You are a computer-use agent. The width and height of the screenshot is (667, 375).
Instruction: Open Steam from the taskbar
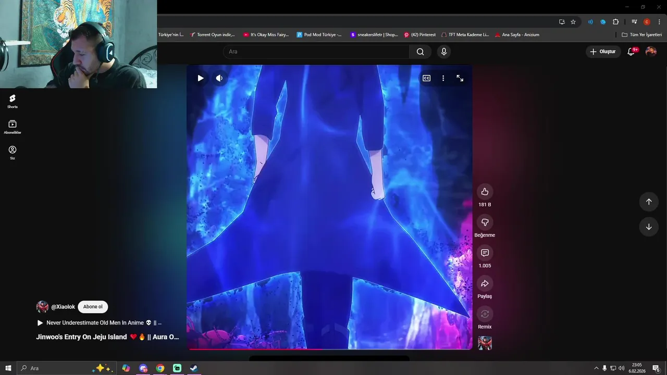pyautogui.click(x=193, y=368)
